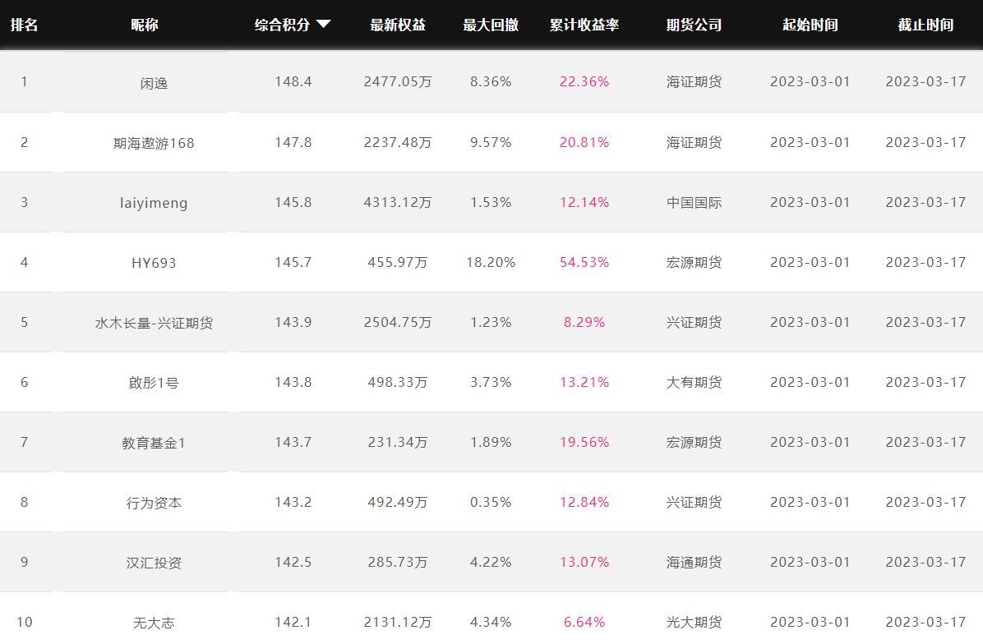Screen dimensions: 983x644
Task: Click the 截止时间 column header
Action: coord(926,25)
